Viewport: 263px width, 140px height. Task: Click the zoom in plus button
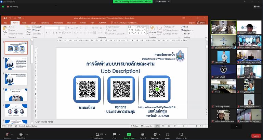click(x=196, y=126)
